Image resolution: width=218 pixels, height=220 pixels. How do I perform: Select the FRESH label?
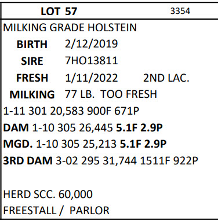point(32,78)
